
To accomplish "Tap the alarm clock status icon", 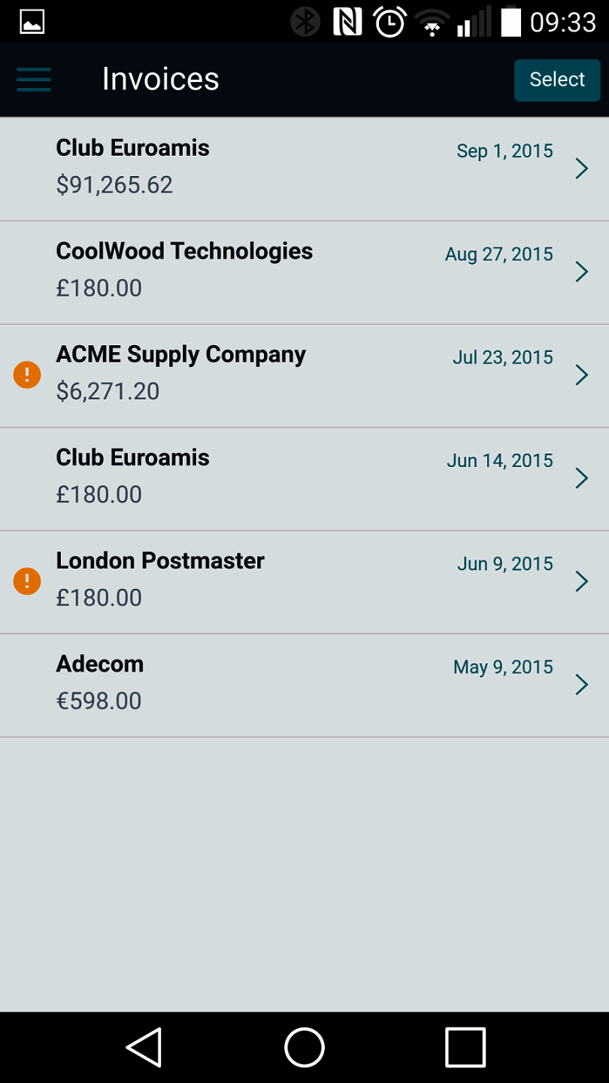I will point(389,22).
